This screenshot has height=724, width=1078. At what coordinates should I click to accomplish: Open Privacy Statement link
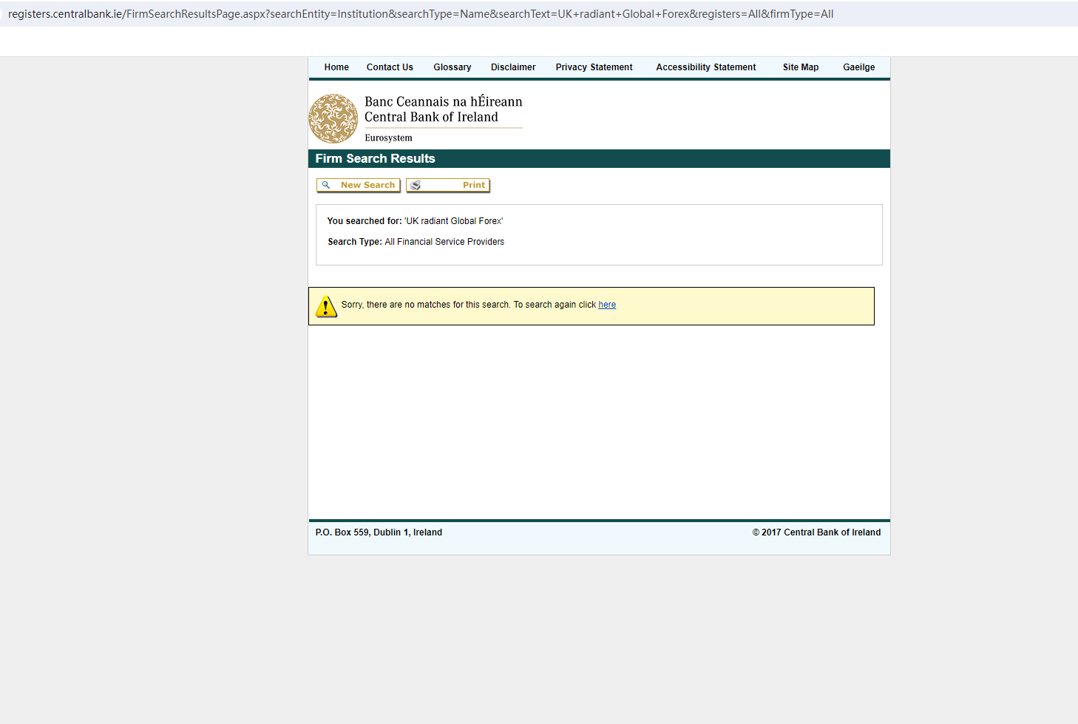pyautogui.click(x=594, y=67)
